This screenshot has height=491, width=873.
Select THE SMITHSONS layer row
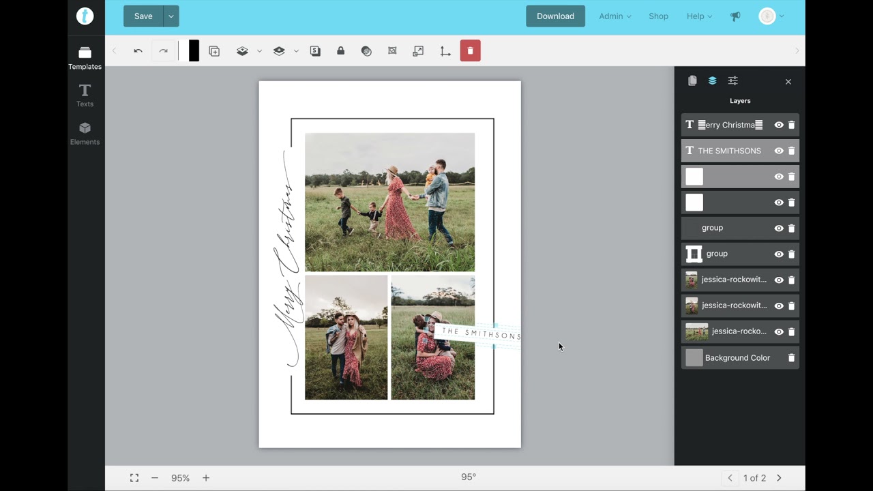[740, 151]
